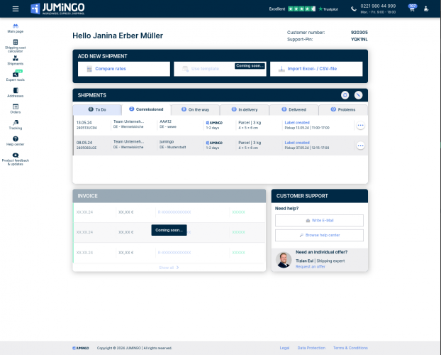This screenshot has width=441, height=355.
Task: Open the Trustpilot rating badge
Action: [303, 9]
